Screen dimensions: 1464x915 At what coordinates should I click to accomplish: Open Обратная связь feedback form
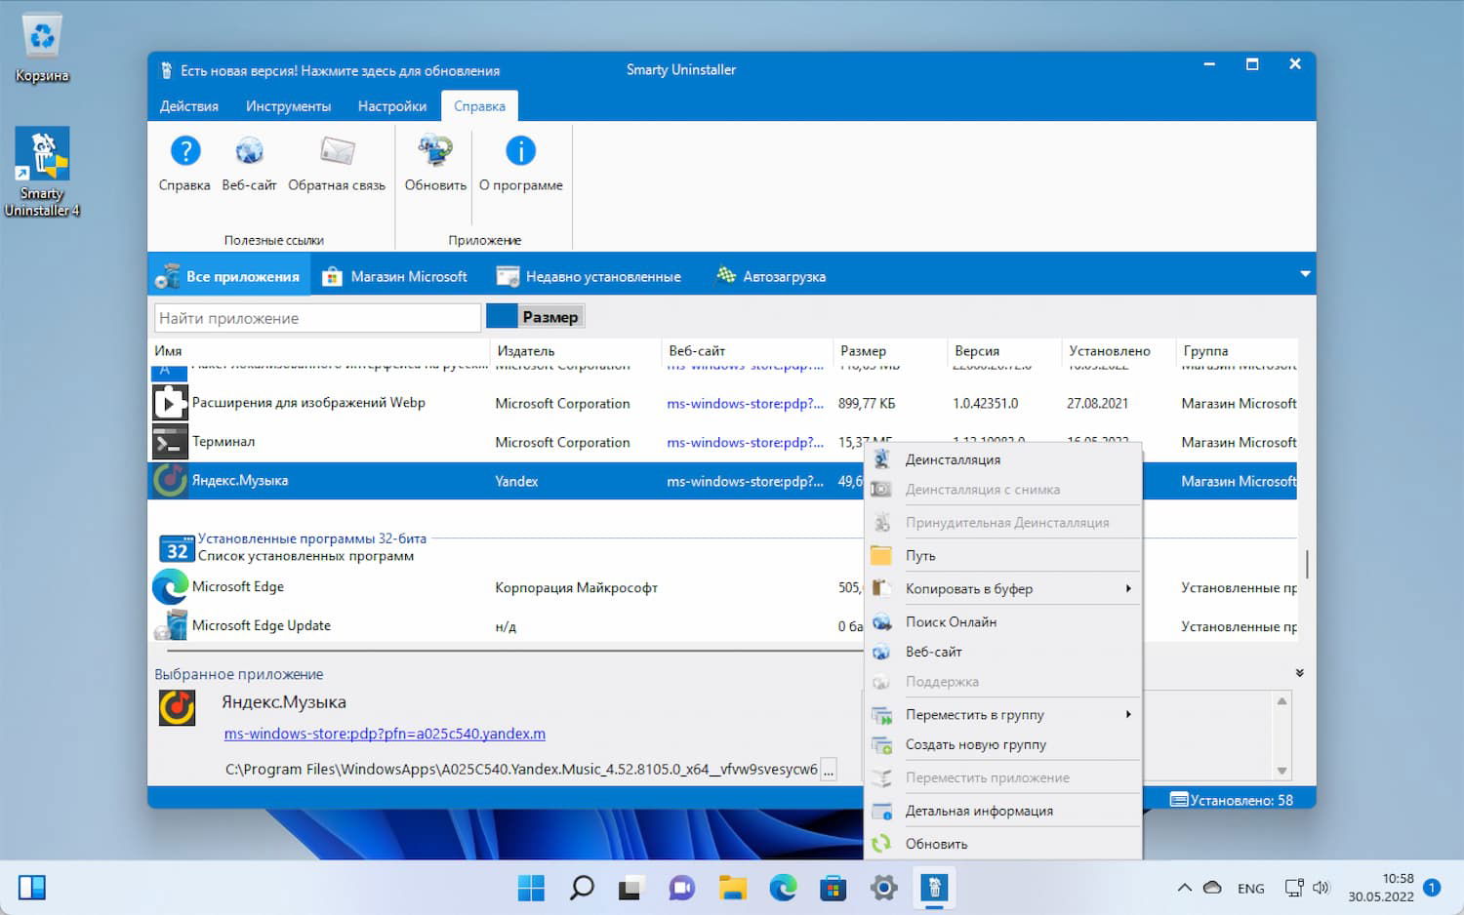click(337, 163)
